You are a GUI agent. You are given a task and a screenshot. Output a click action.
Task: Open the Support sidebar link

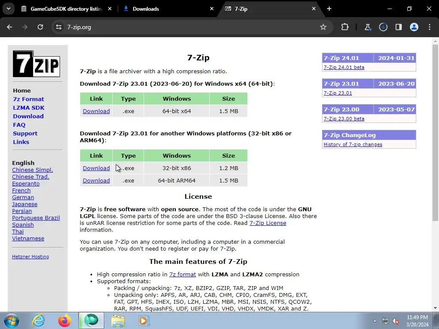click(x=25, y=134)
